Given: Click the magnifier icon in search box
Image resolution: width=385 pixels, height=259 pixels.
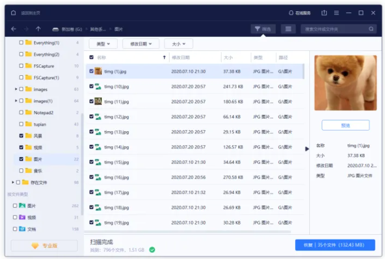Looking at the screenshot, I should click(x=371, y=29).
